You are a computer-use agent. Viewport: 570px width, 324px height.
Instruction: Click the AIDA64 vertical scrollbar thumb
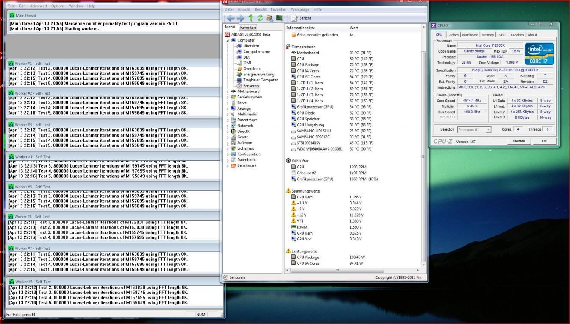[423, 157]
